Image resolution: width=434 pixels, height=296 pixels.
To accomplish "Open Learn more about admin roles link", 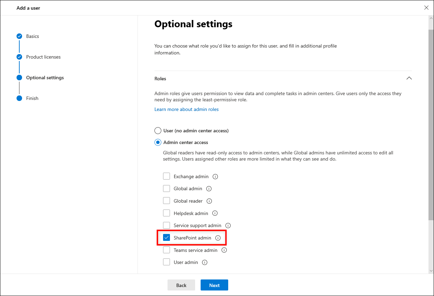I will tap(186, 109).
